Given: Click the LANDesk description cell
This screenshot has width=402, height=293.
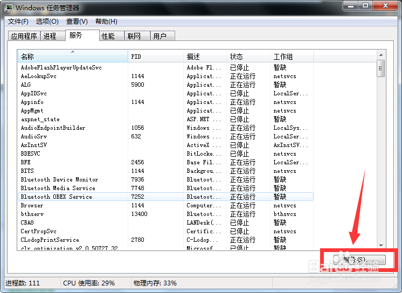Looking at the screenshot, I should [204, 222].
